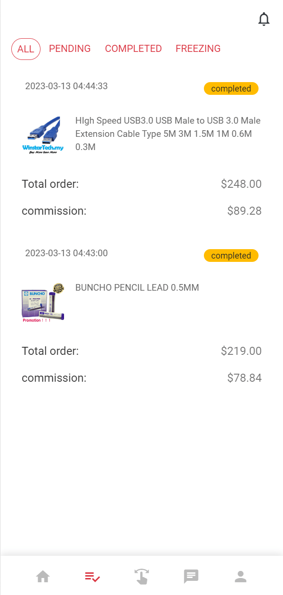Open the High Speed USB3.0 cable title
283x595 pixels.
(x=168, y=134)
